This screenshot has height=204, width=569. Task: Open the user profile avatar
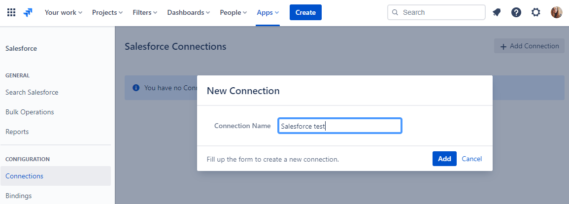coord(556,12)
